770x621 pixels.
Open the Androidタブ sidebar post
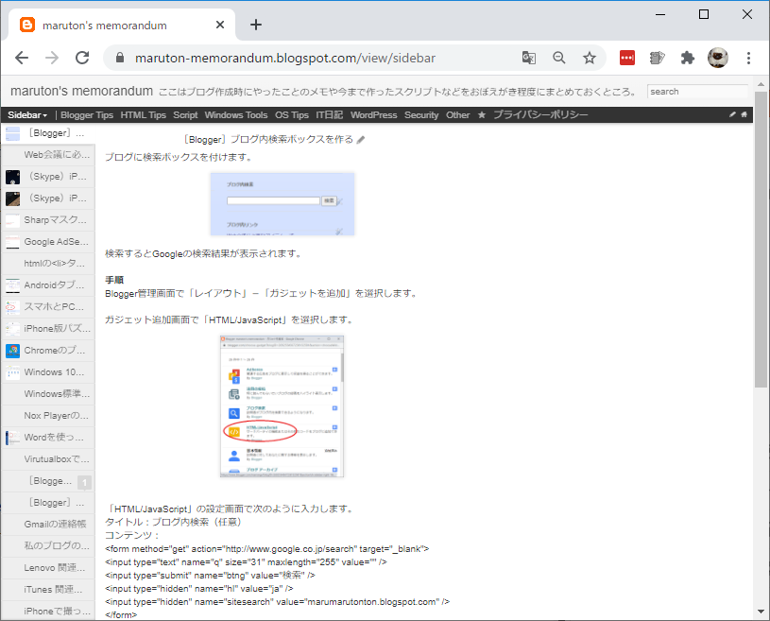pos(47,285)
